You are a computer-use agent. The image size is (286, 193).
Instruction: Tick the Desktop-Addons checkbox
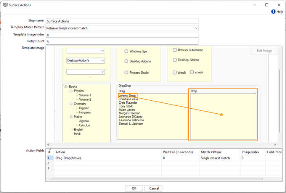[175, 60]
